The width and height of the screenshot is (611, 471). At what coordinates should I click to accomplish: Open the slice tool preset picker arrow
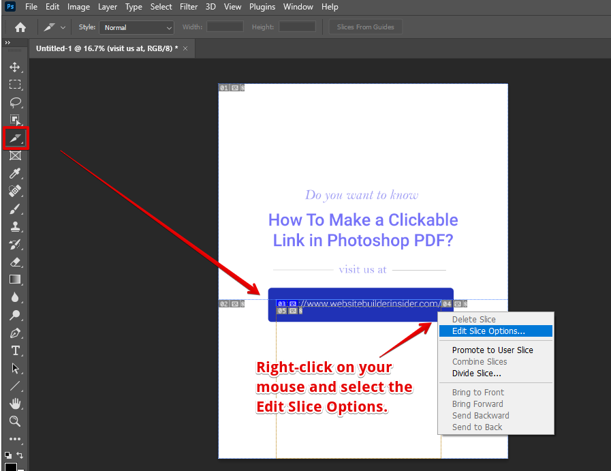63,27
